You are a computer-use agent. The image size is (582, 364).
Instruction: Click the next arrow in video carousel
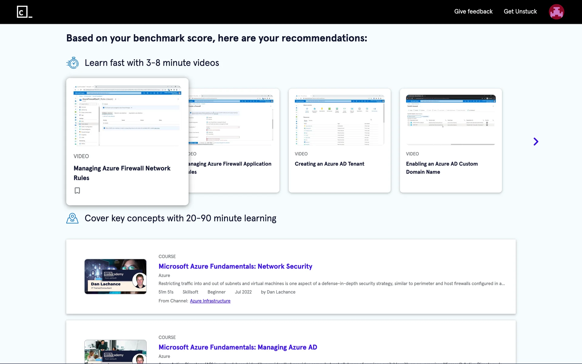click(536, 142)
